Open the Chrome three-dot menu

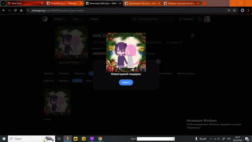tap(248, 10)
